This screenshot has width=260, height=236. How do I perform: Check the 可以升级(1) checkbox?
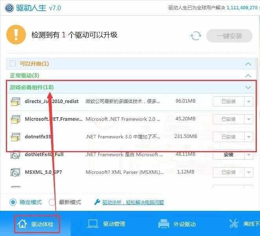pyautogui.click(x=13, y=64)
